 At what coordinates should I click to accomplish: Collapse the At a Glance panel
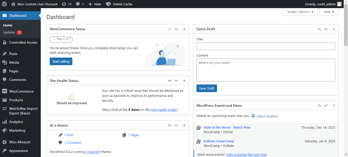pos(184,125)
